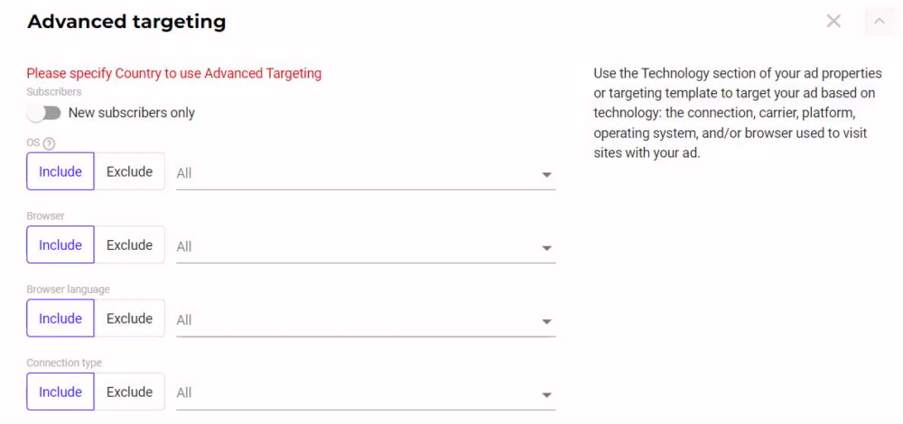The image size is (903, 424).
Task: Click the OS help question mark icon
Action: pos(49,143)
